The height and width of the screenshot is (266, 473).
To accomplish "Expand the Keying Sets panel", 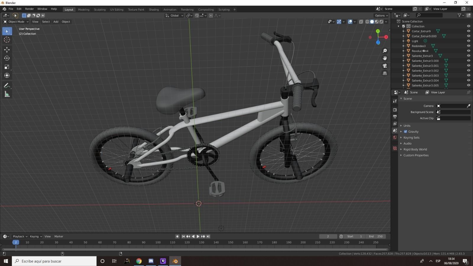I will [411, 137].
